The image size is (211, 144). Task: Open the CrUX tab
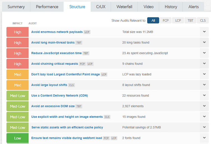coord(101,7)
